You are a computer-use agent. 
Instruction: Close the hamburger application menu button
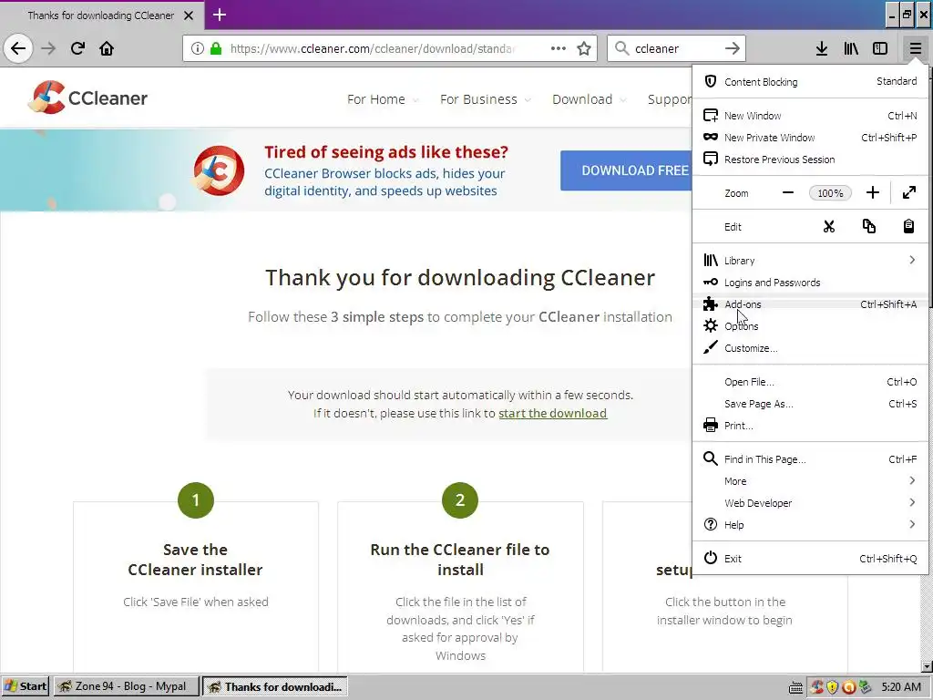915,48
